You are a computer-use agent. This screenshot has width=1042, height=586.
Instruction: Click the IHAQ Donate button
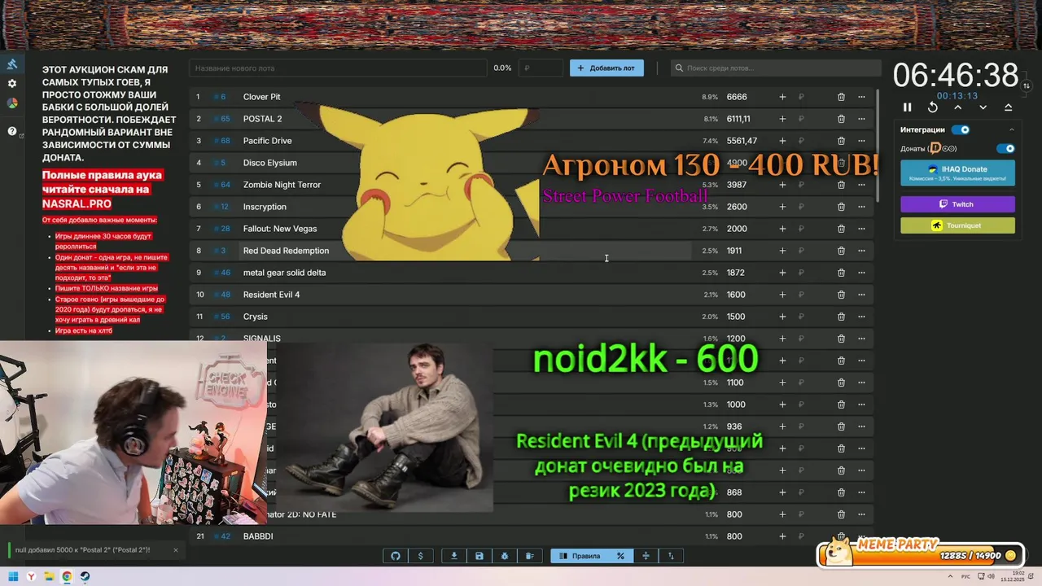coord(957,173)
